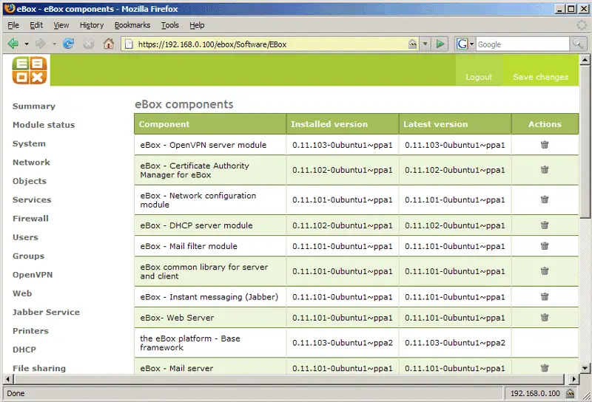
Task: Click the Save changes button
Action: pyautogui.click(x=540, y=77)
